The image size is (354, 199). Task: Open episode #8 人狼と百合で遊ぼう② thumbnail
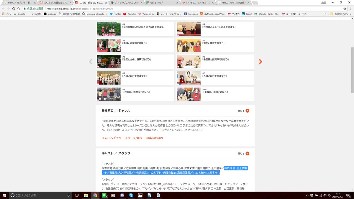click(189, 78)
